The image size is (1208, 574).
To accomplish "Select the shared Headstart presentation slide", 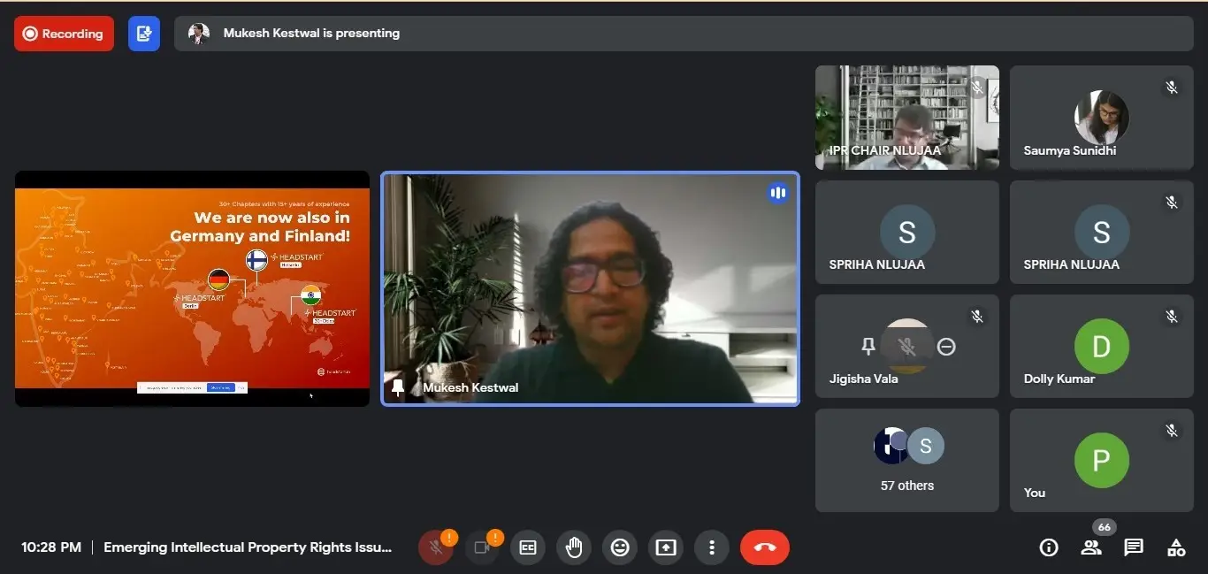I will 192,288.
